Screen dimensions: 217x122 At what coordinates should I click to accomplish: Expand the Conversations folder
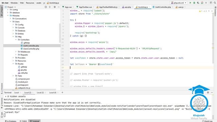coord(11,19)
